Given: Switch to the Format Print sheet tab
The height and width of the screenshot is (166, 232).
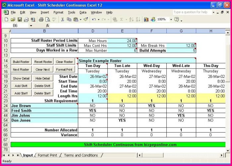Looking at the screenshot, I should 47,155.
